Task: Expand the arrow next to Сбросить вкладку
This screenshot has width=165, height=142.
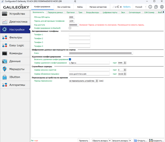Action: point(110,141)
